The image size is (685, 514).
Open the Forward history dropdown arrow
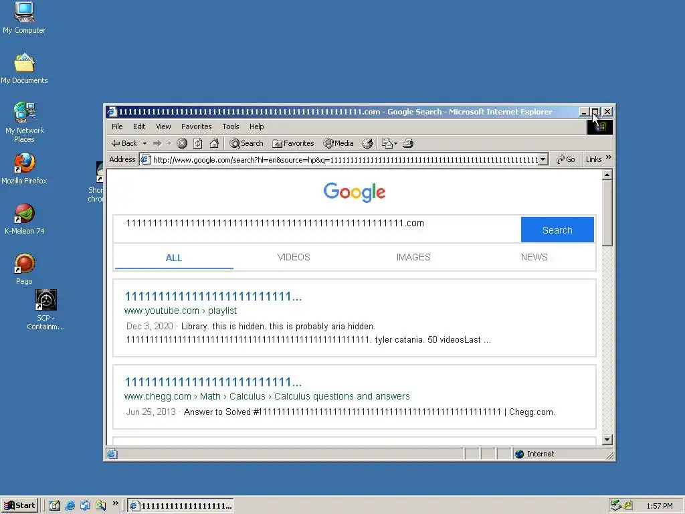point(169,143)
